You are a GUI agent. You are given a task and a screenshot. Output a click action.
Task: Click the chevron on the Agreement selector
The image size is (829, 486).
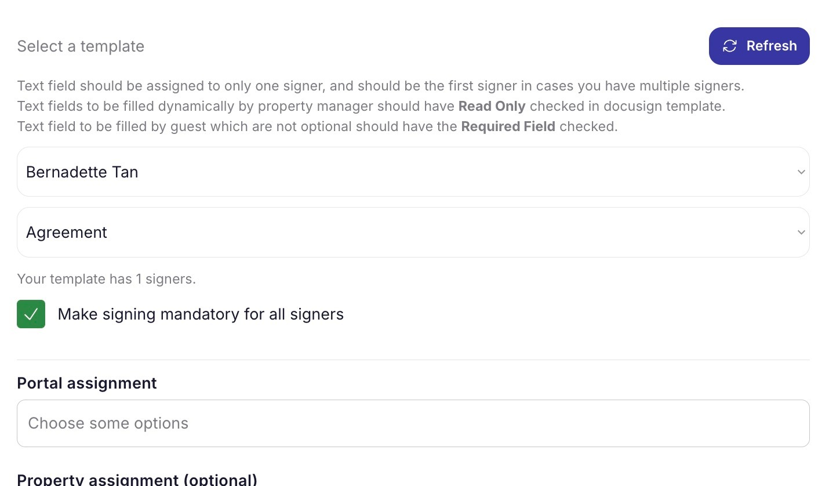[801, 232]
